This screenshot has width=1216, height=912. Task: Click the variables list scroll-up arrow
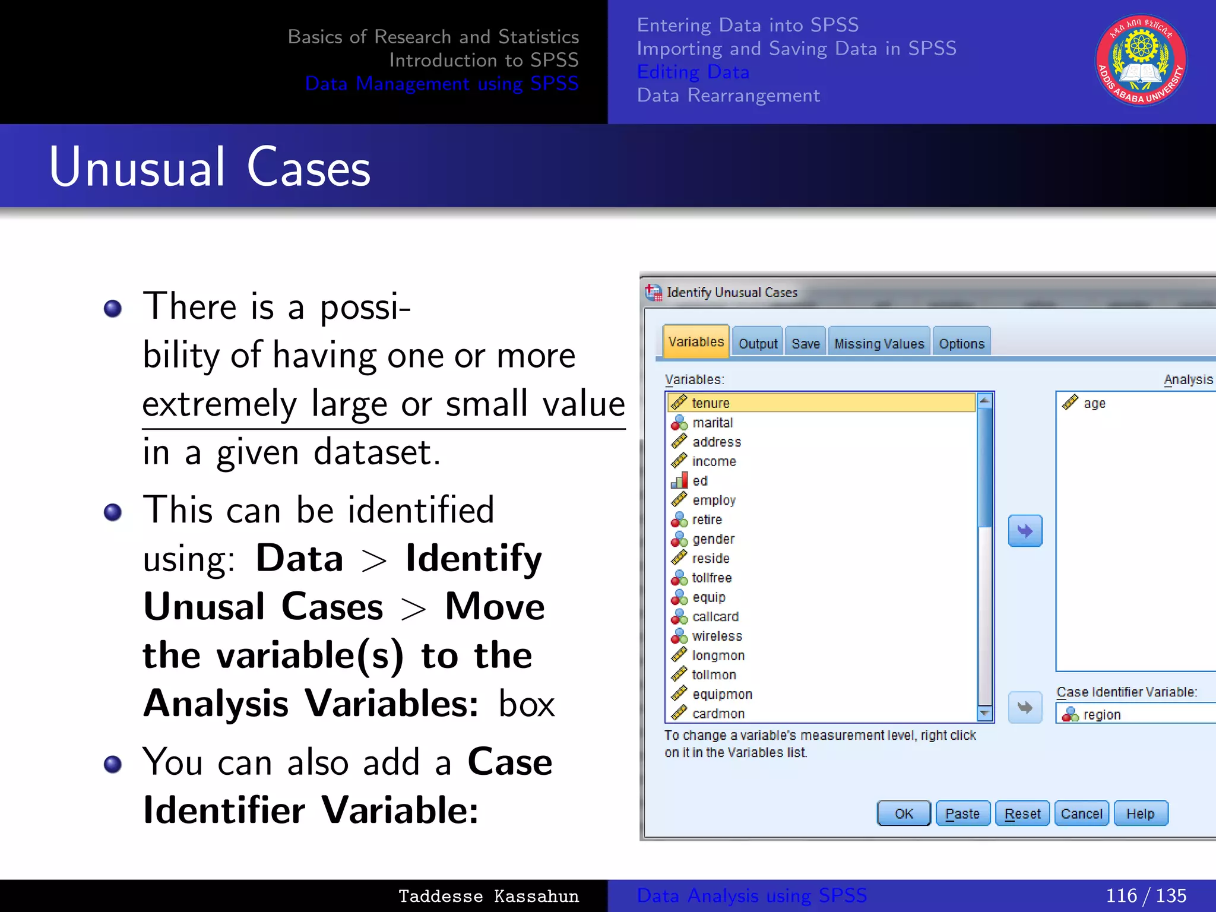coord(985,401)
